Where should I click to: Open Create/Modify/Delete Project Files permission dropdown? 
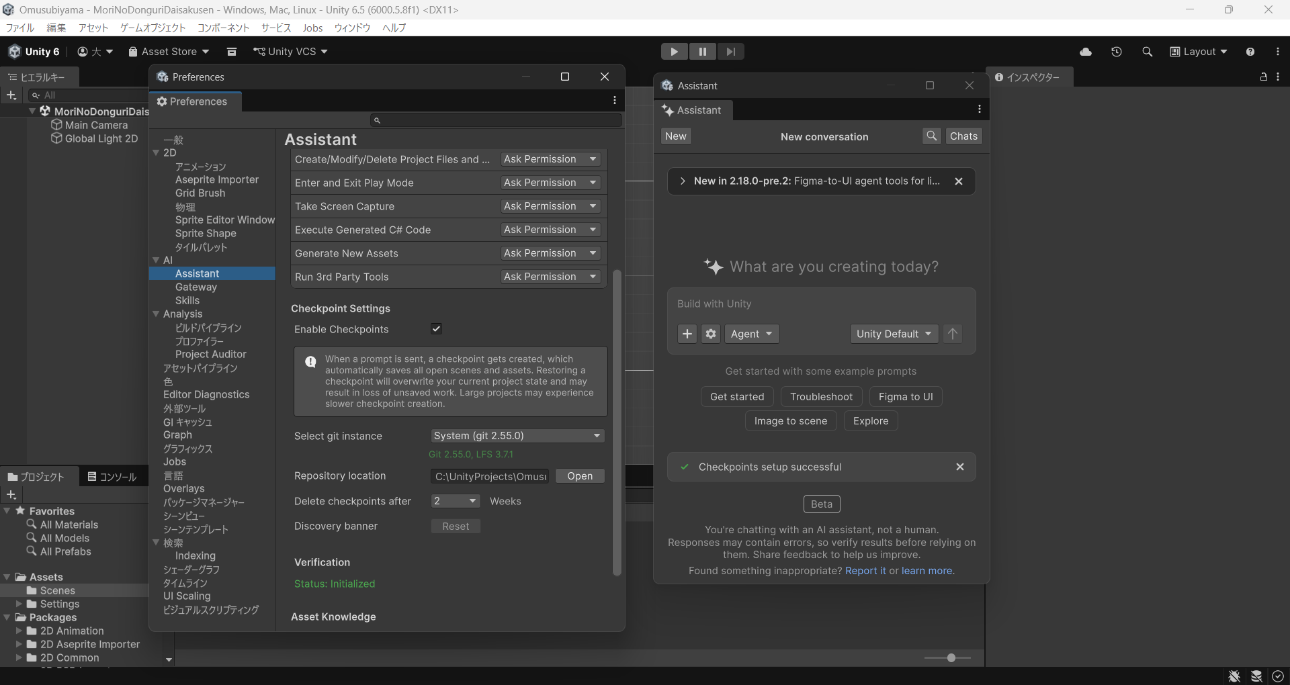click(550, 159)
